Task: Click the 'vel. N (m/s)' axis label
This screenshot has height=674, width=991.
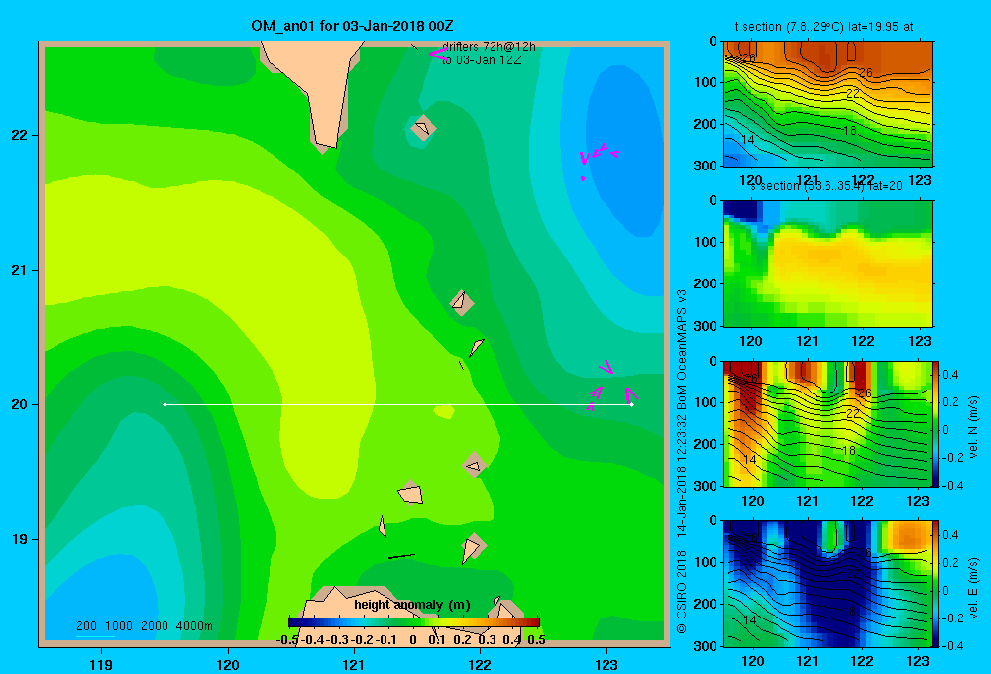Action: 973,427
